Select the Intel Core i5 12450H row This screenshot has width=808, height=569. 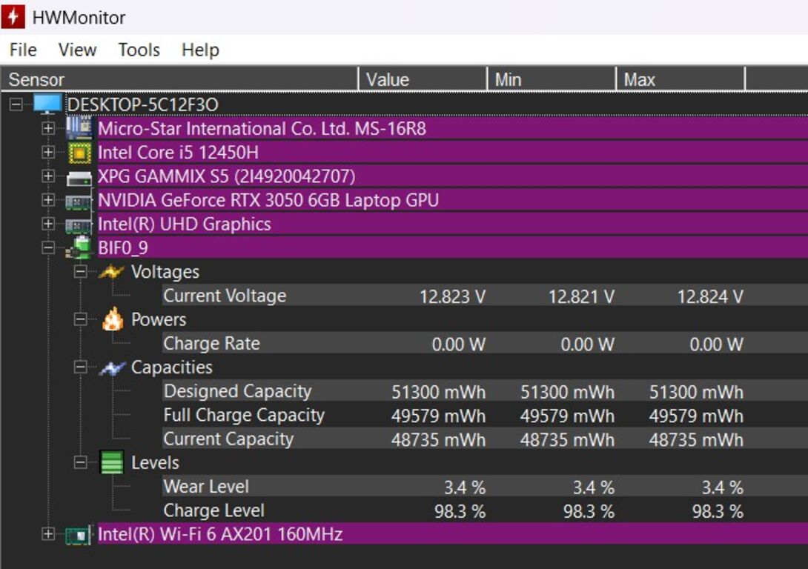[x=452, y=153]
